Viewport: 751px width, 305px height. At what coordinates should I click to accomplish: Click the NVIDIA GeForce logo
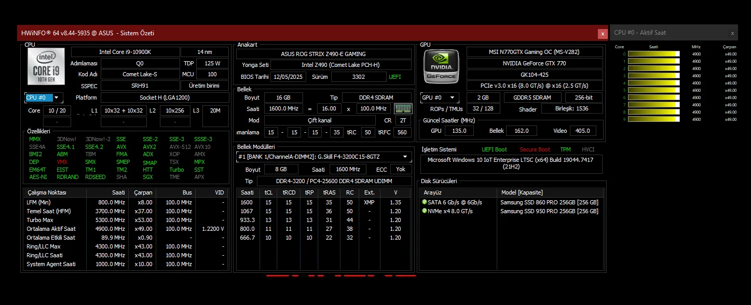tap(441, 66)
